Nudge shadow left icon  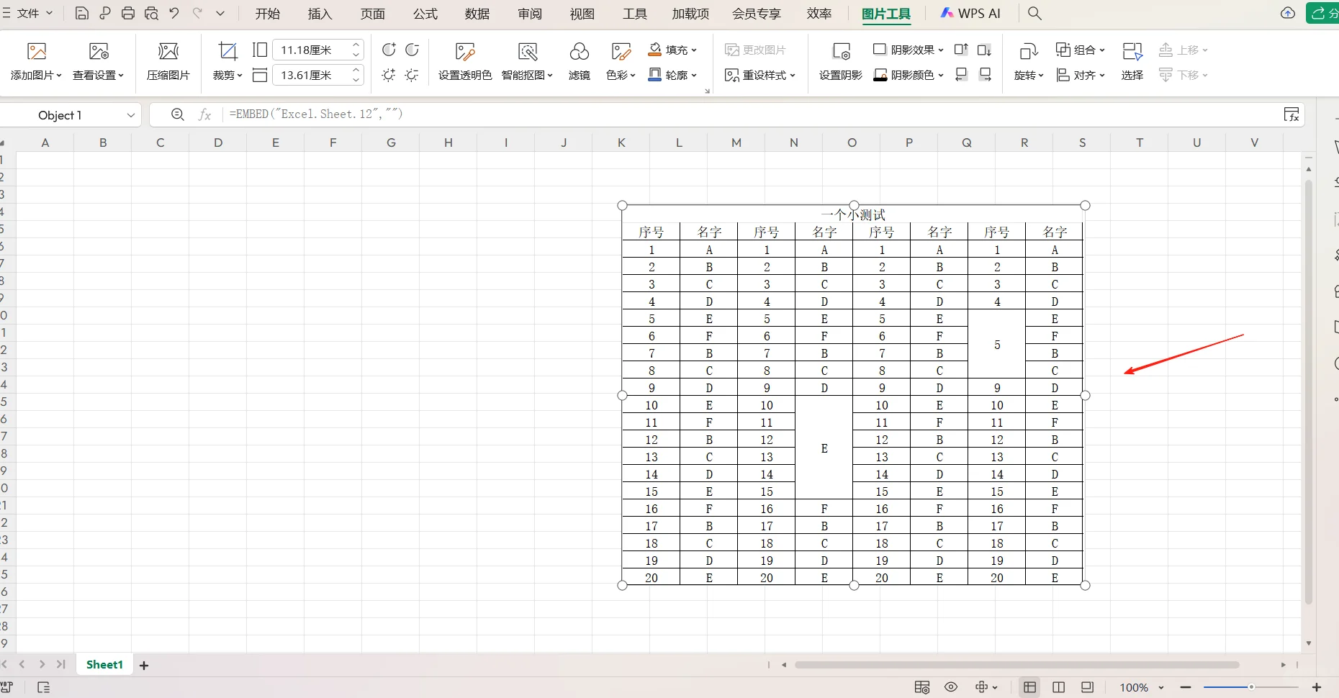(961, 75)
